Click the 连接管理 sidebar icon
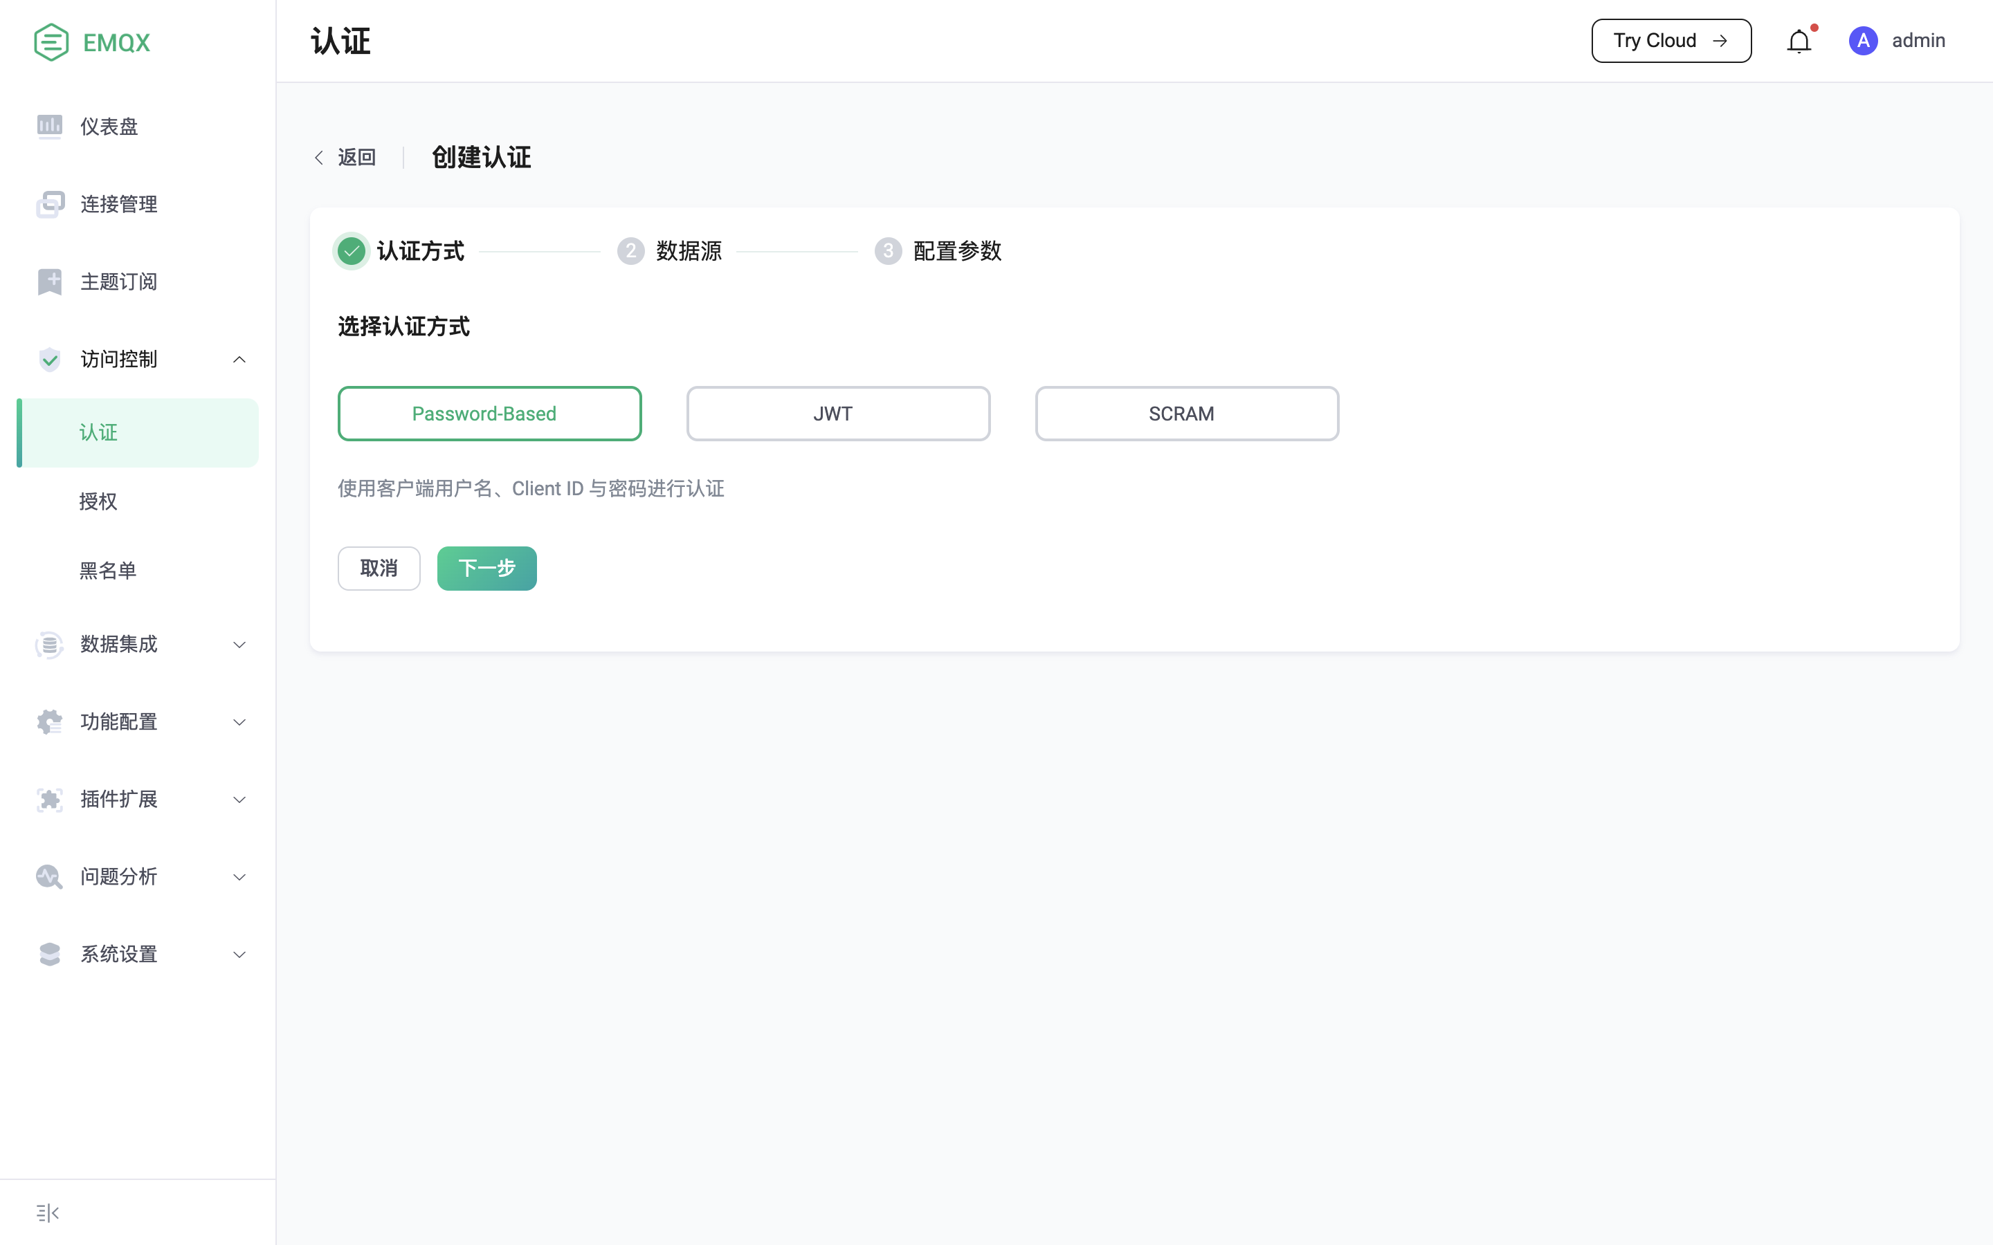Viewport: 1993px width, 1245px height. point(49,204)
